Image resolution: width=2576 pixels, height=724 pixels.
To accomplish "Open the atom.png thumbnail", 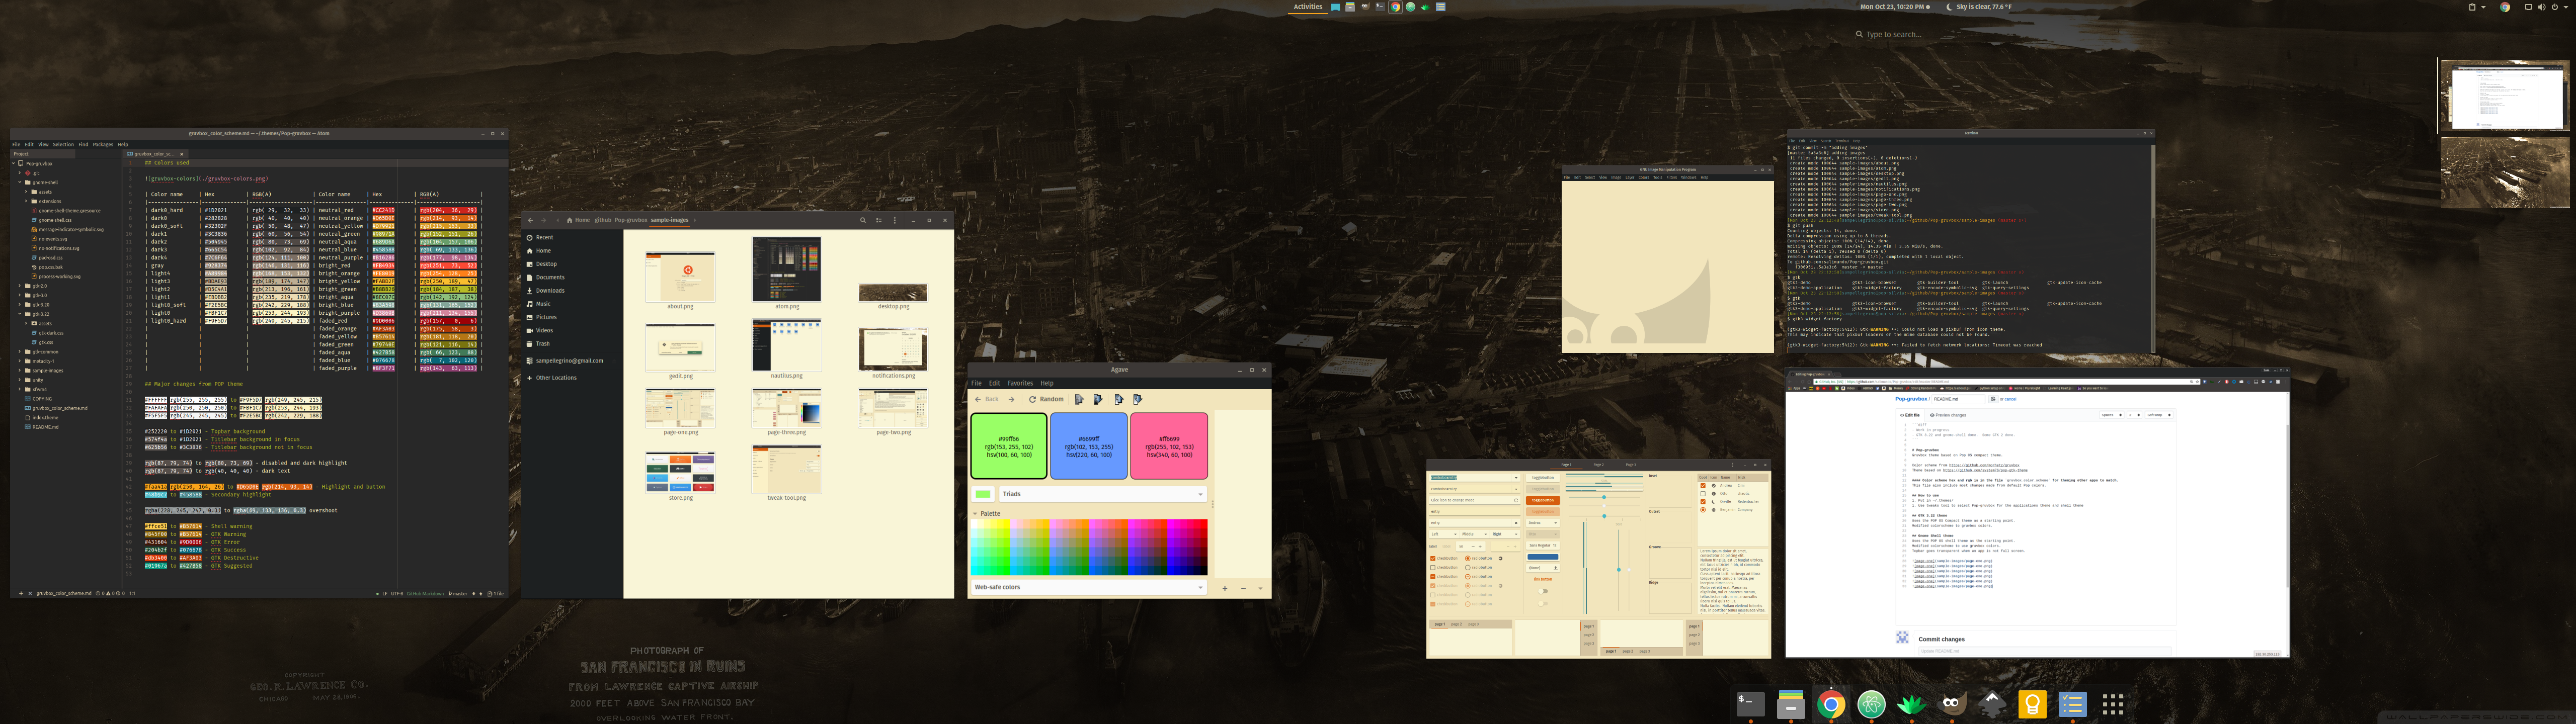I will pos(786,270).
